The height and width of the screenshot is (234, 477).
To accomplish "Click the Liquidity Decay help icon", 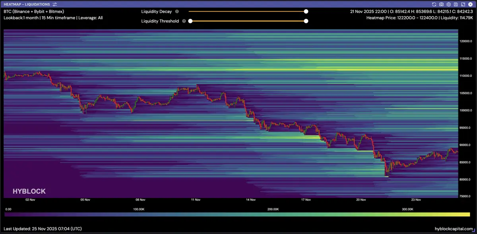I will click(177, 12).
